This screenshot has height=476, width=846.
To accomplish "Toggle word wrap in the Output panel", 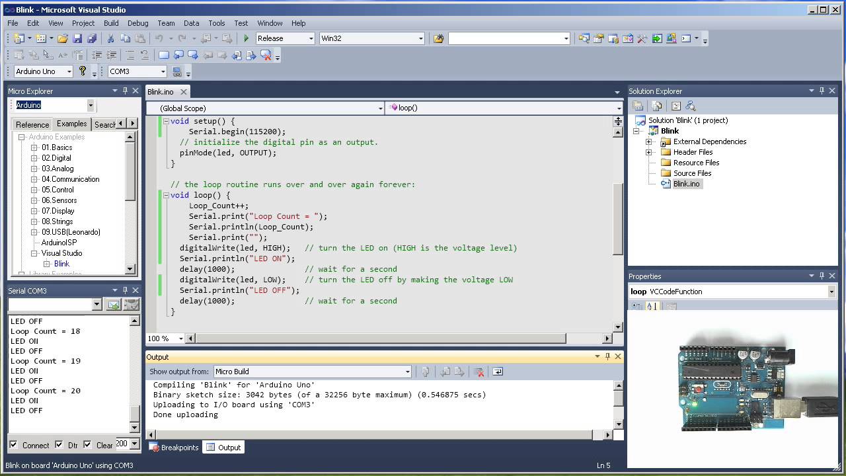I will 498,372.
